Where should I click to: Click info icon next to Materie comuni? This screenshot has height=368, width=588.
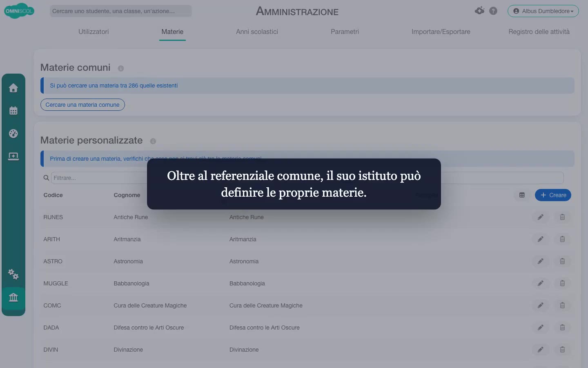coord(121,68)
